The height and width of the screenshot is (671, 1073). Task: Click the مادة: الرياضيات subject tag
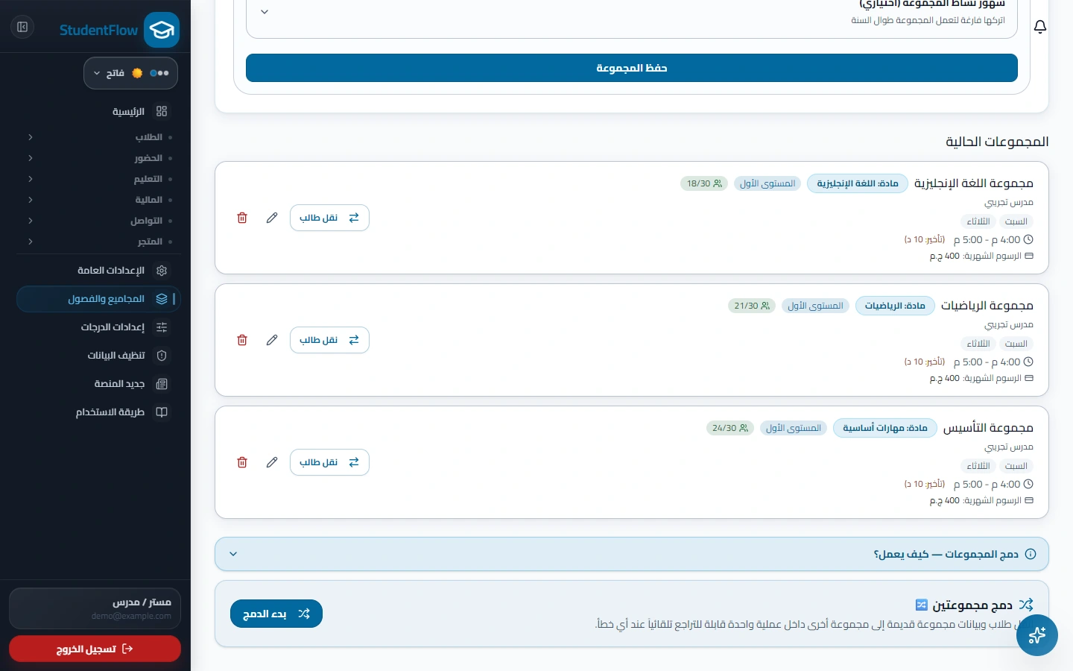(x=895, y=306)
